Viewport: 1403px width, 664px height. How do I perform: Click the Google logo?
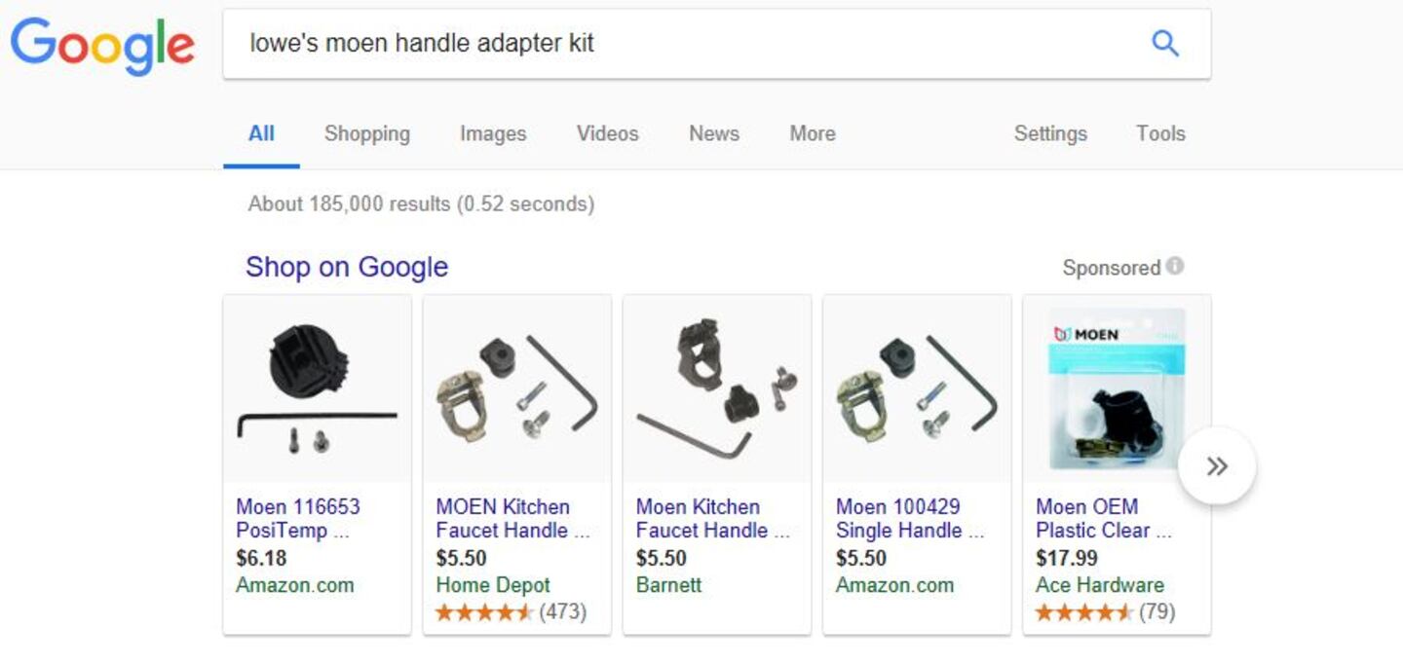102,45
